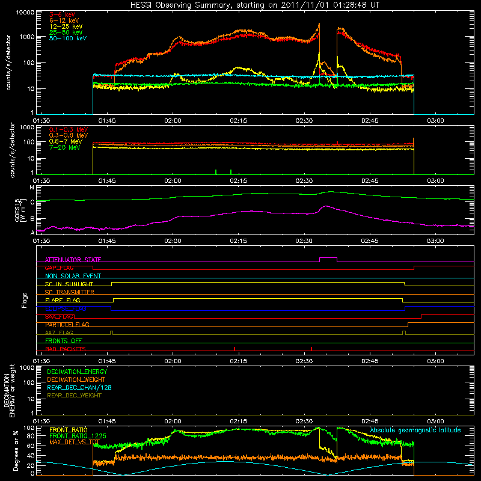Image resolution: width=481 pixels, height=481 pixels.
Task: Select the ATTENUATOR_STATE flag label
Action: coord(73,260)
